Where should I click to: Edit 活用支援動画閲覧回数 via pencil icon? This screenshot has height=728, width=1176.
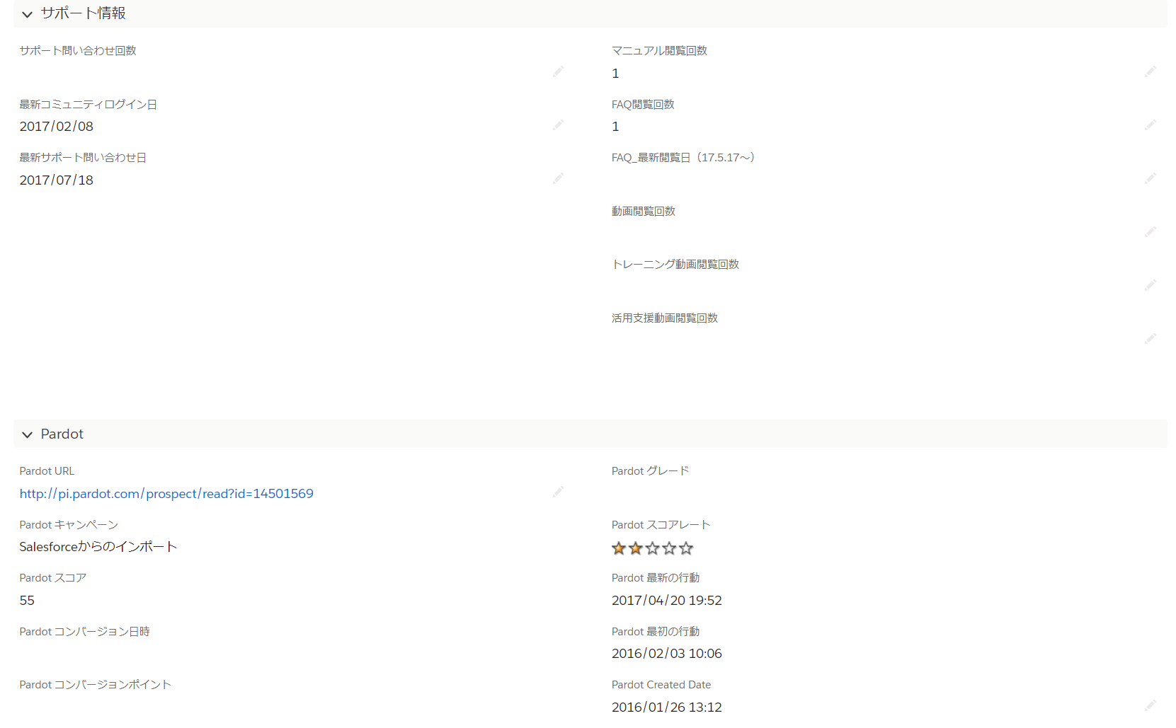(1150, 339)
